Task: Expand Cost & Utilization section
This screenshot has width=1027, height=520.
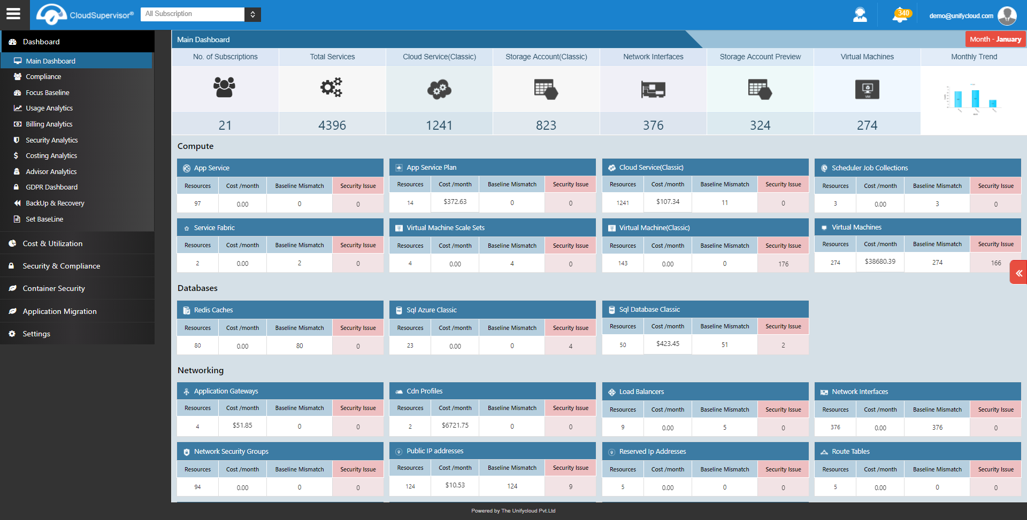Action: pyautogui.click(x=77, y=243)
